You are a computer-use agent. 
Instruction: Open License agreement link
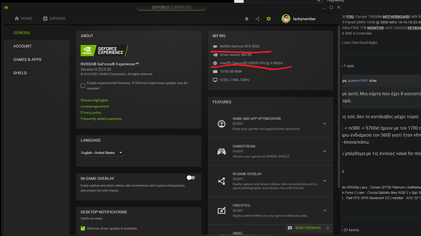point(95,106)
